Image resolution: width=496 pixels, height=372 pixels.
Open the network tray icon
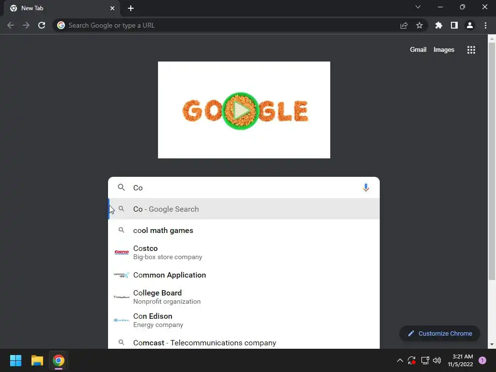(425, 360)
